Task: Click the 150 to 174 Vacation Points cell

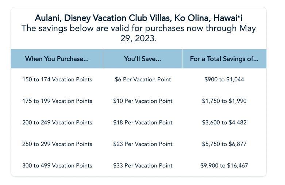Action: pyautogui.click(x=57, y=80)
